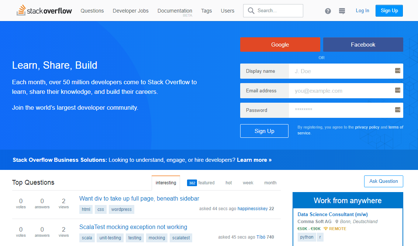Select the month tab

(x=270, y=183)
